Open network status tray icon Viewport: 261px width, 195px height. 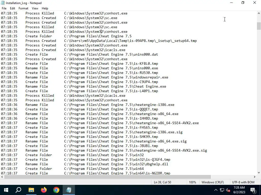(x=222, y=190)
